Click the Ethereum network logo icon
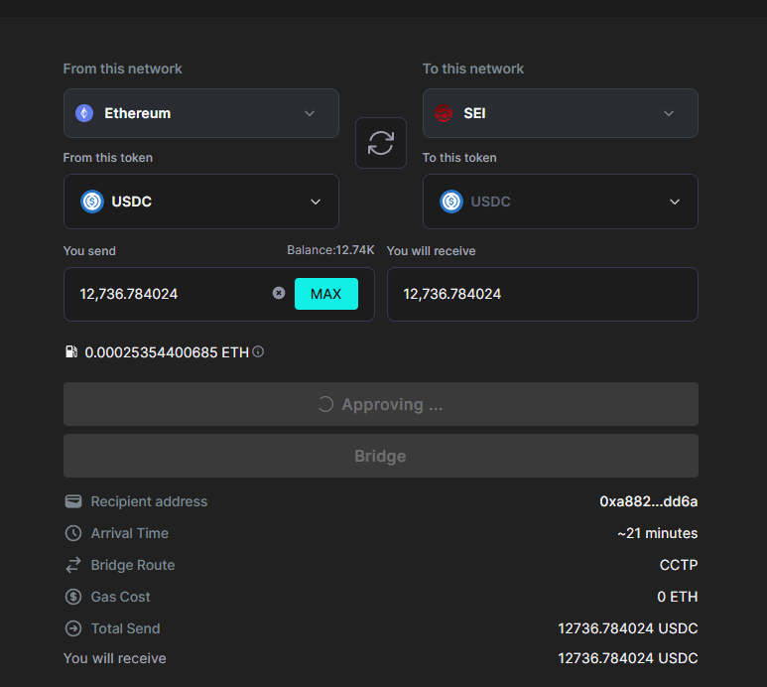Viewport: 767px width, 687px height. [x=84, y=113]
